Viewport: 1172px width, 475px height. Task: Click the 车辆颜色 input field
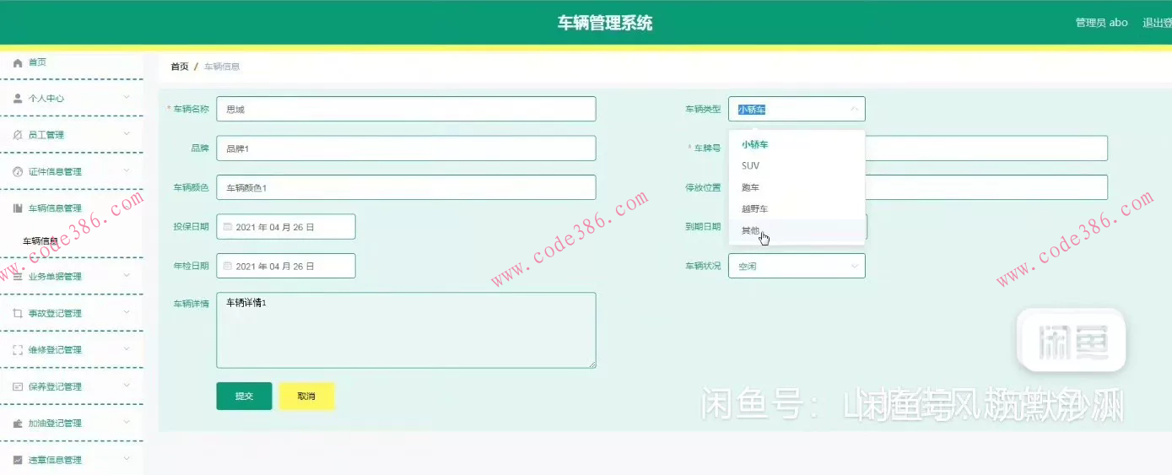[x=406, y=187]
